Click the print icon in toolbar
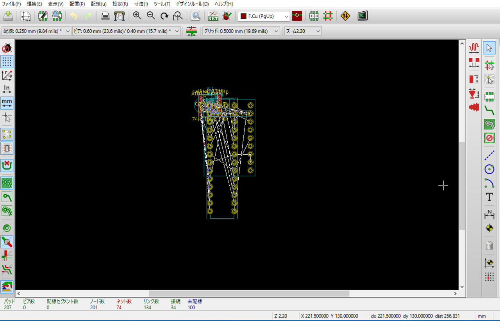 105,16
